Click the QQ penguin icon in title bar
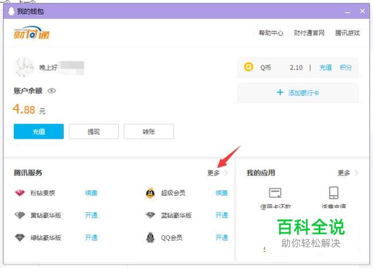 coord(11,11)
